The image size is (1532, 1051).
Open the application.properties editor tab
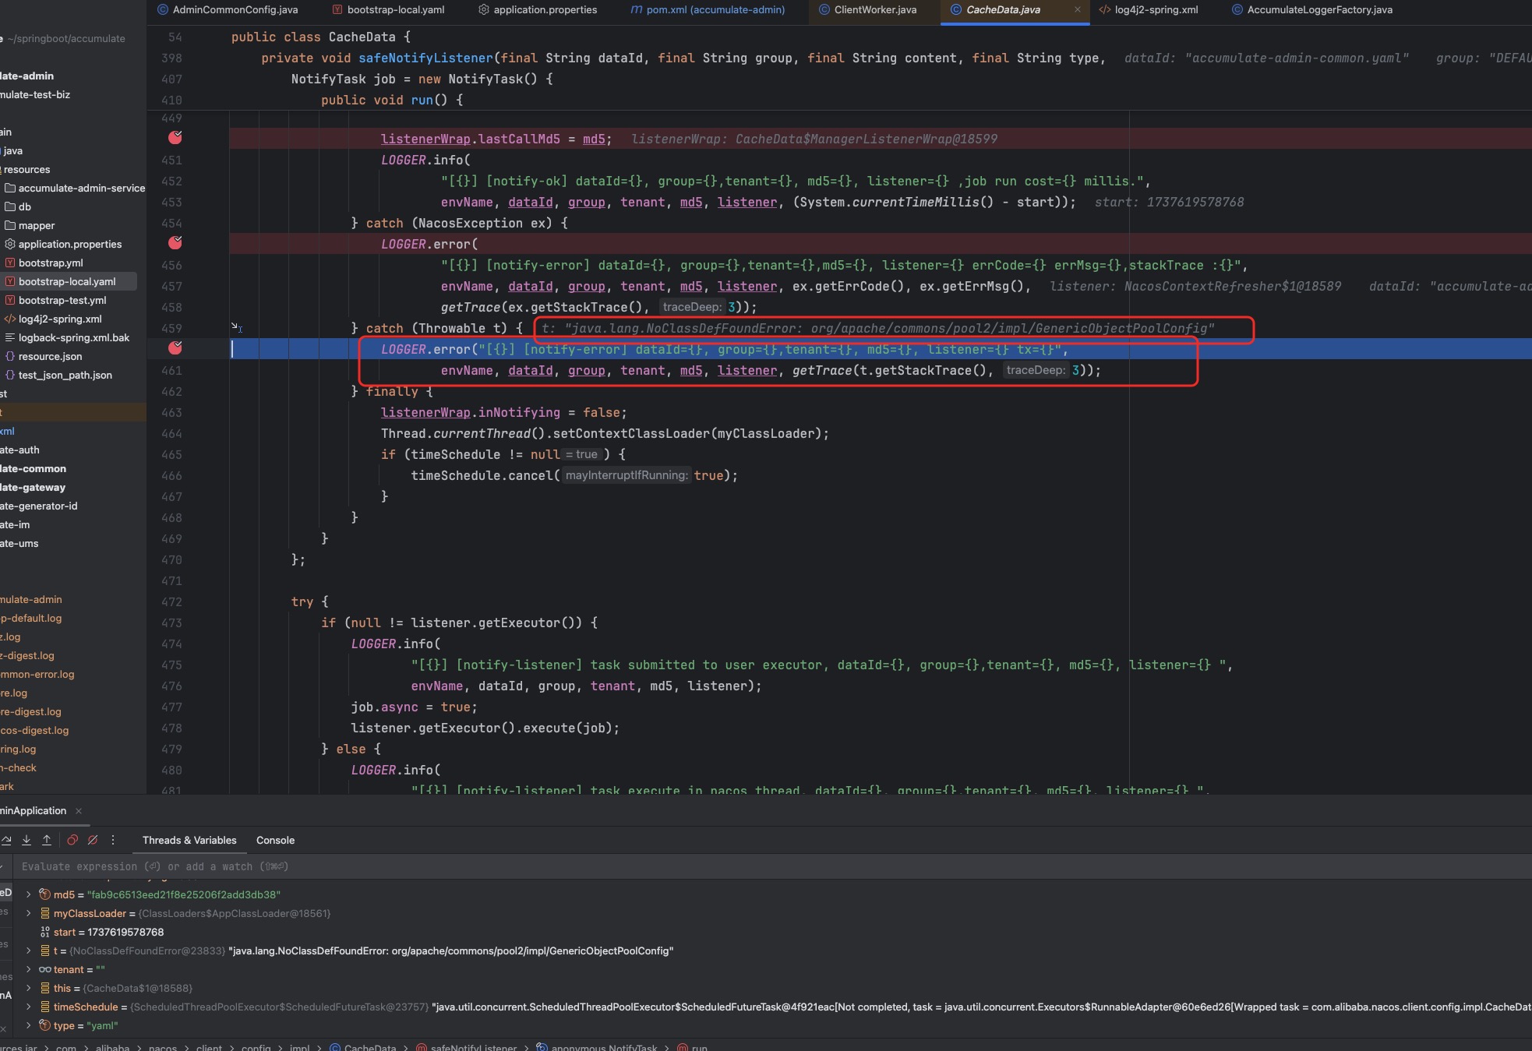coord(538,10)
